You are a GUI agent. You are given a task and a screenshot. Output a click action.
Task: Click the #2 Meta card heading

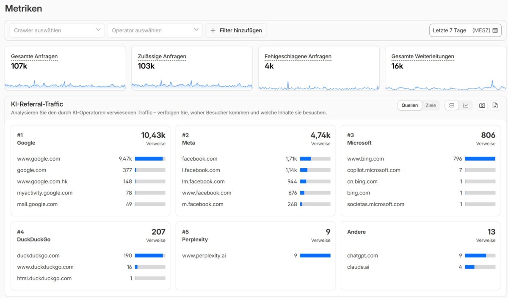point(188,139)
